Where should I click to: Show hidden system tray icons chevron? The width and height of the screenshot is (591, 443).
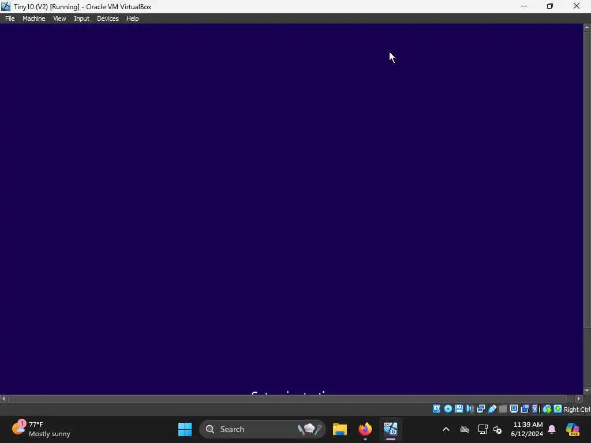tap(446, 429)
